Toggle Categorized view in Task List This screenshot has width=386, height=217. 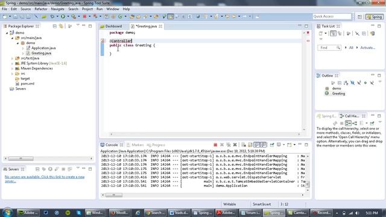(333, 33)
